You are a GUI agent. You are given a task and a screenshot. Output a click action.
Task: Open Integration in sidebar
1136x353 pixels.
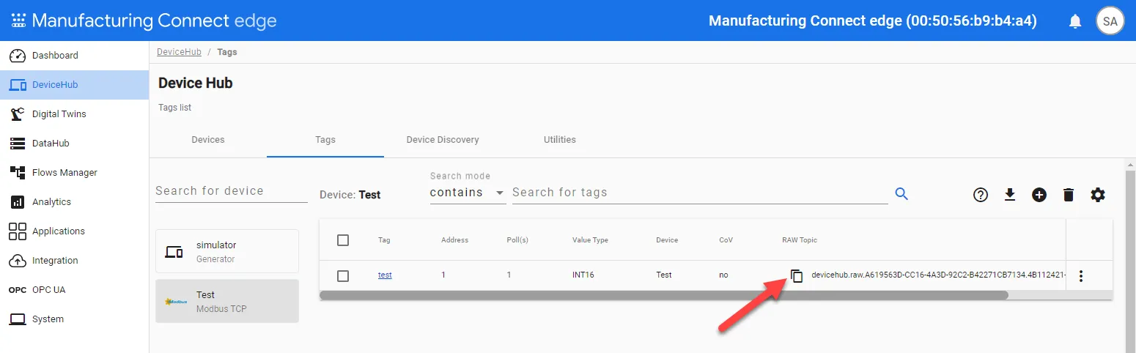[74, 261]
